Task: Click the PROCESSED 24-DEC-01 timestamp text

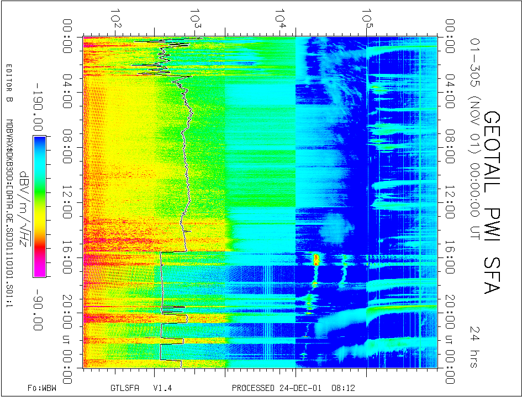Action: click(285, 388)
